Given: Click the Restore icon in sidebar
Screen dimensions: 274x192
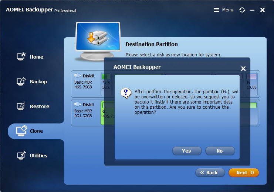Looking at the screenshot, I should pos(21,106).
